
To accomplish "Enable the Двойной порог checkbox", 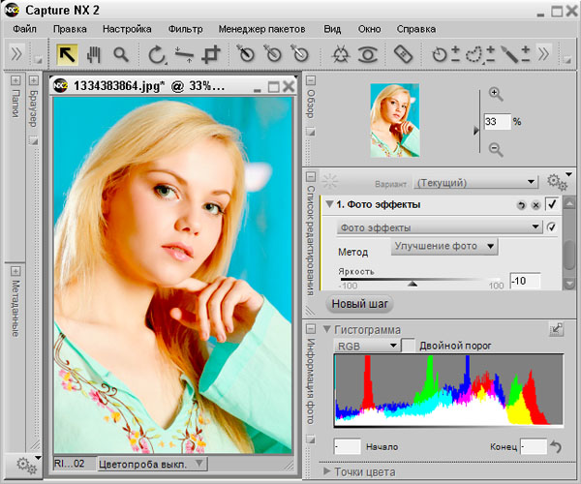I will tap(409, 345).
